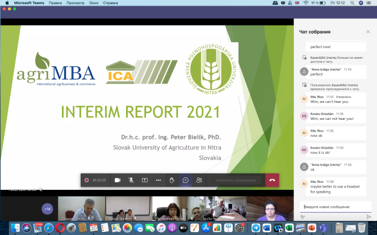Image resolution: width=377 pixels, height=235 pixels.
Task: Open Keynote from the Dock
Action: (228, 228)
